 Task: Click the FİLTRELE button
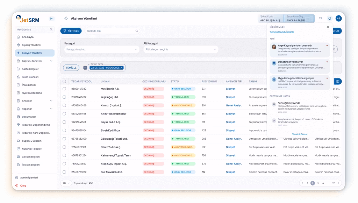point(71,31)
